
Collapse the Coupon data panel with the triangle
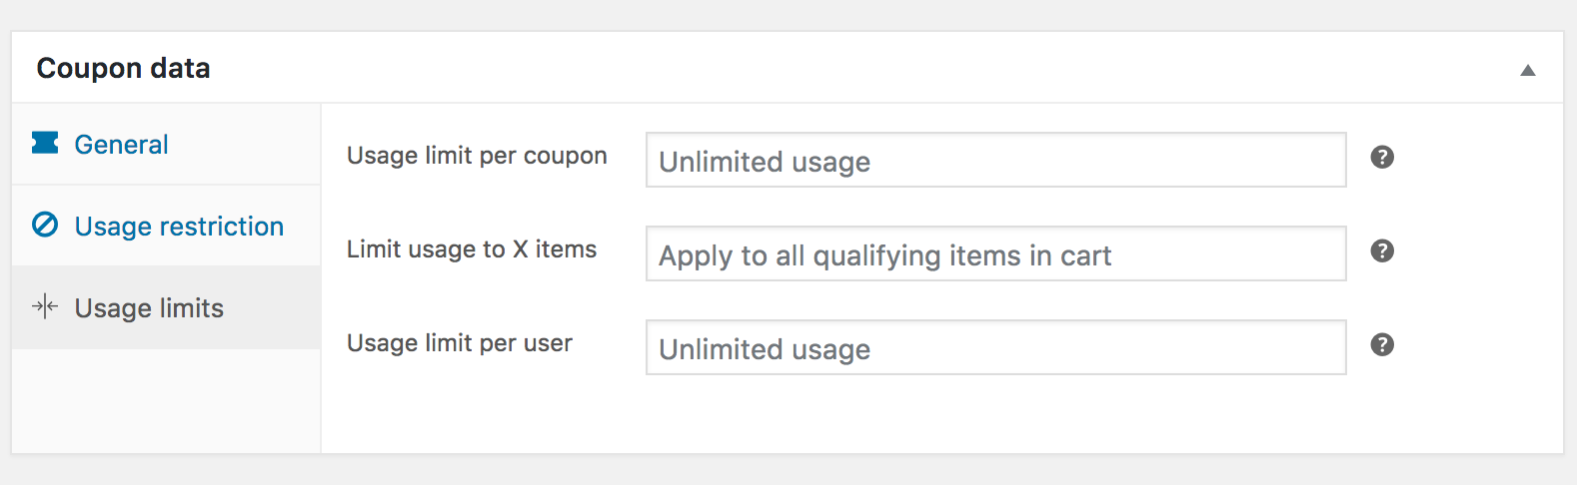pos(1527,70)
